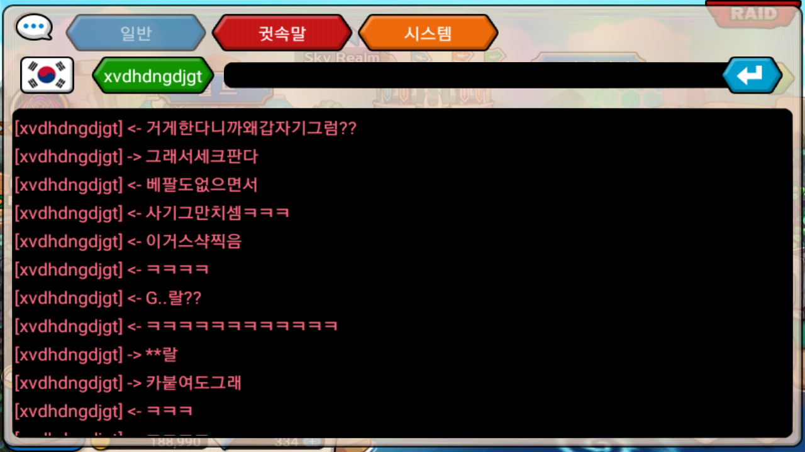Screen dimensions: 805x452
Task: Send message with the blue arrow button
Action: (x=752, y=75)
